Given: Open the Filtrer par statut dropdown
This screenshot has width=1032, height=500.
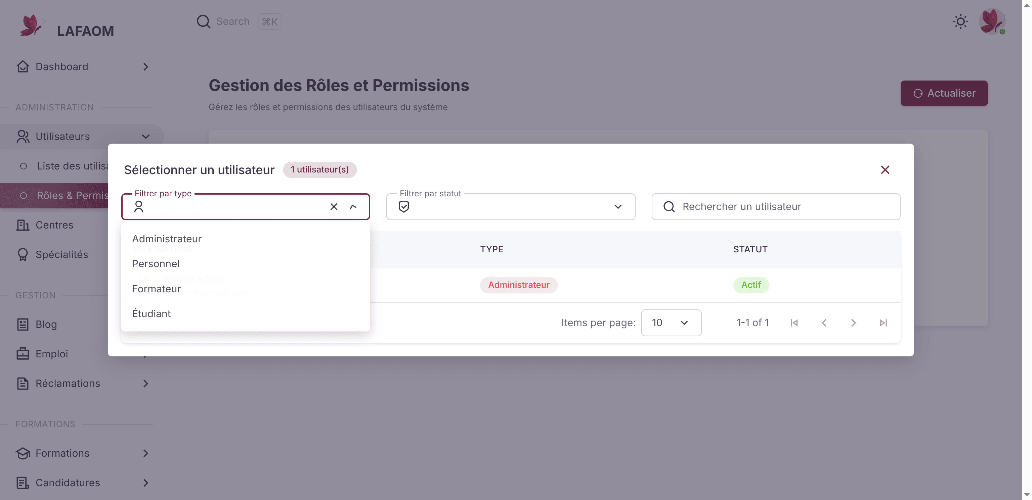Looking at the screenshot, I should pos(510,207).
